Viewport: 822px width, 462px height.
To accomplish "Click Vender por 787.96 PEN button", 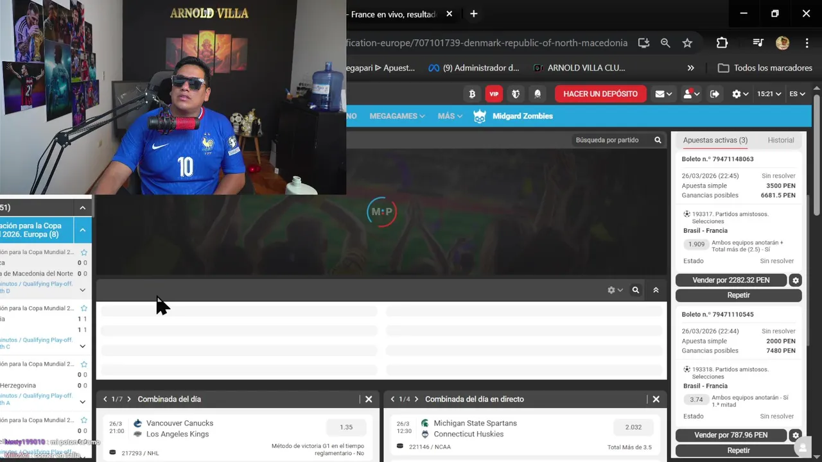I will [x=731, y=435].
